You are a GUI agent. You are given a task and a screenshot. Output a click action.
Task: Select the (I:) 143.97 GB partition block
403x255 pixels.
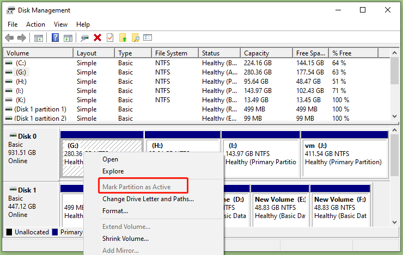(261, 154)
